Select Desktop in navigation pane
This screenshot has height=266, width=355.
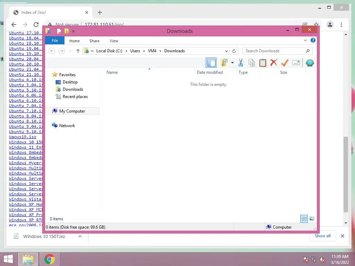tap(70, 82)
